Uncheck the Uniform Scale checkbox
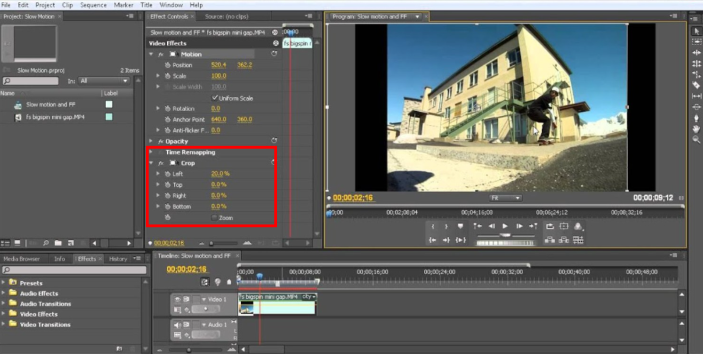Viewport: 703px width, 354px height. click(215, 98)
